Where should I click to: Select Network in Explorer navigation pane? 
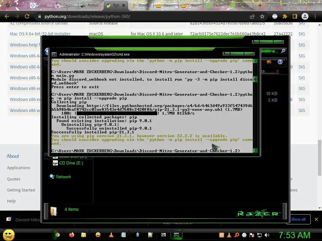(x=60, y=177)
